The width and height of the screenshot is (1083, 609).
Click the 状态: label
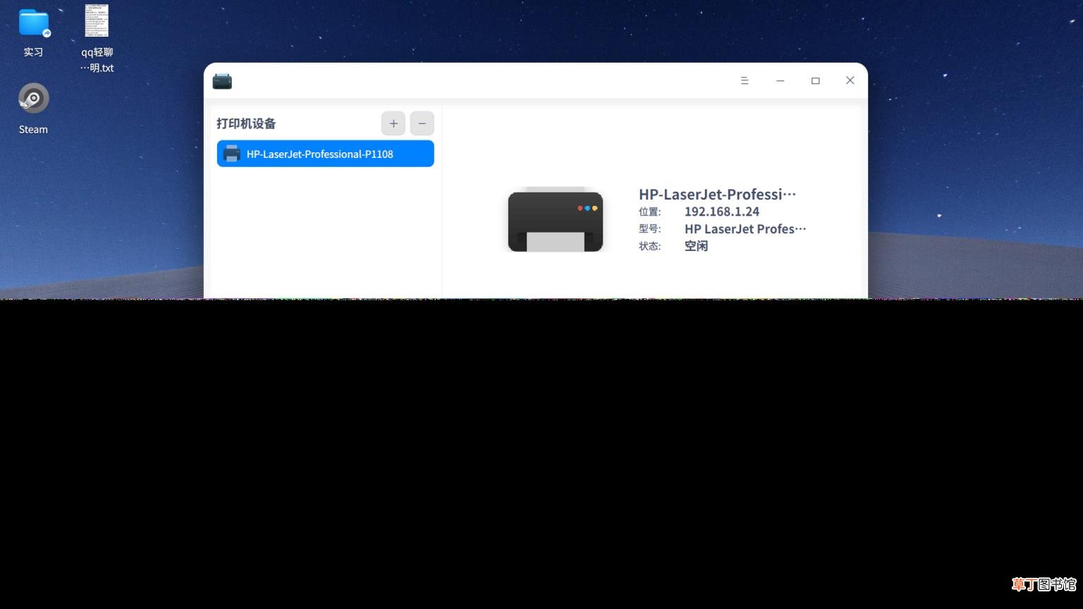click(x=650, y=246)
